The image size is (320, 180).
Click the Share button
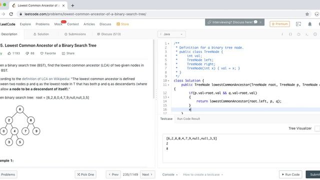tap(68, 53)
